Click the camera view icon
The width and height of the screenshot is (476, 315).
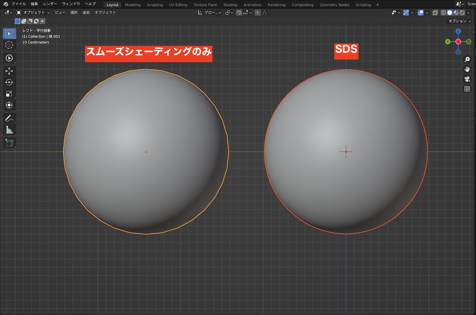point(467,79)
